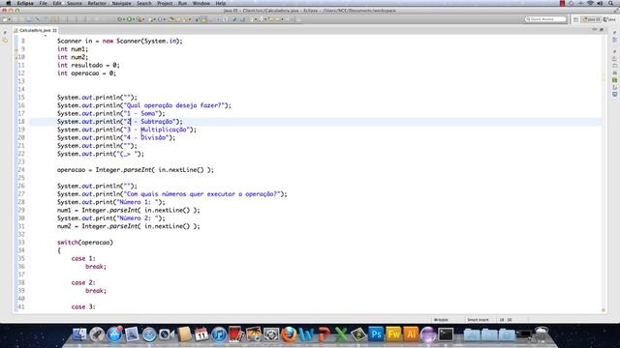Click the 'case 2:' line
Viewport: 620px width, 348px height.
click(x=83, y=282)
